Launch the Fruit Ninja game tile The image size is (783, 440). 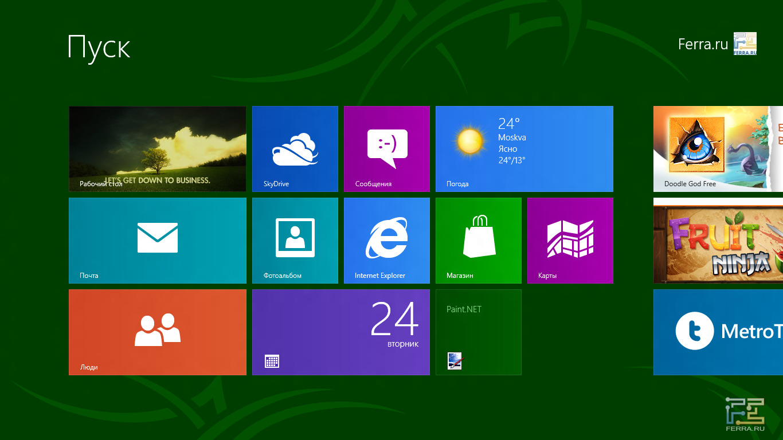coord(718,241)
